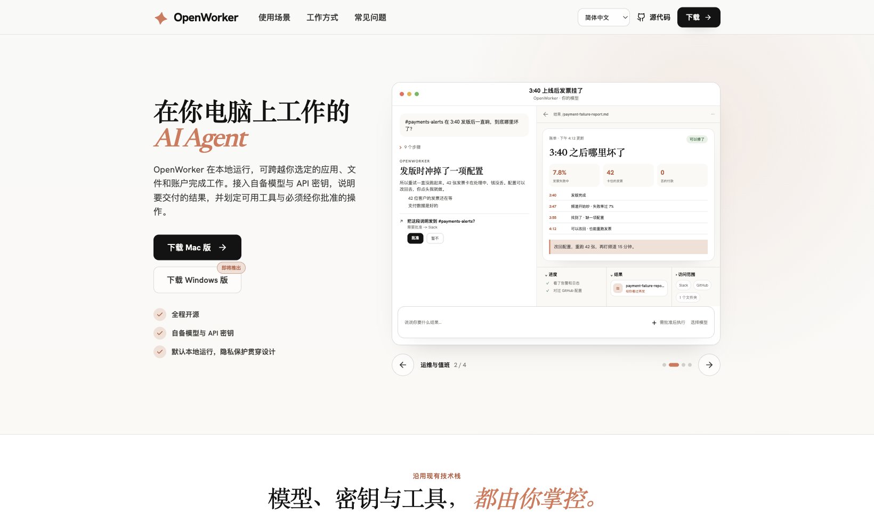Select the first carousel dot
The height and width of the screenshot is (514, 874).
click(x=664, y=365)
